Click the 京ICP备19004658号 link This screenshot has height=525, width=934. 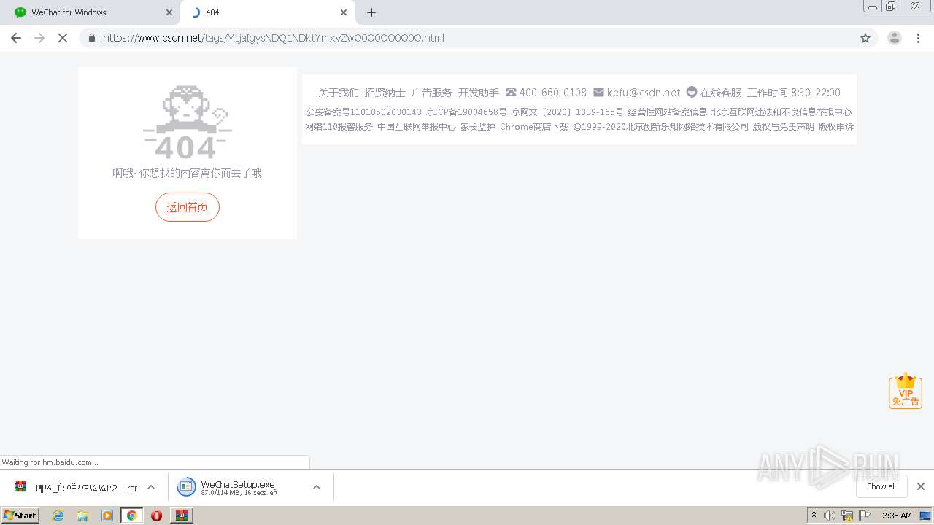coord(466,112)
